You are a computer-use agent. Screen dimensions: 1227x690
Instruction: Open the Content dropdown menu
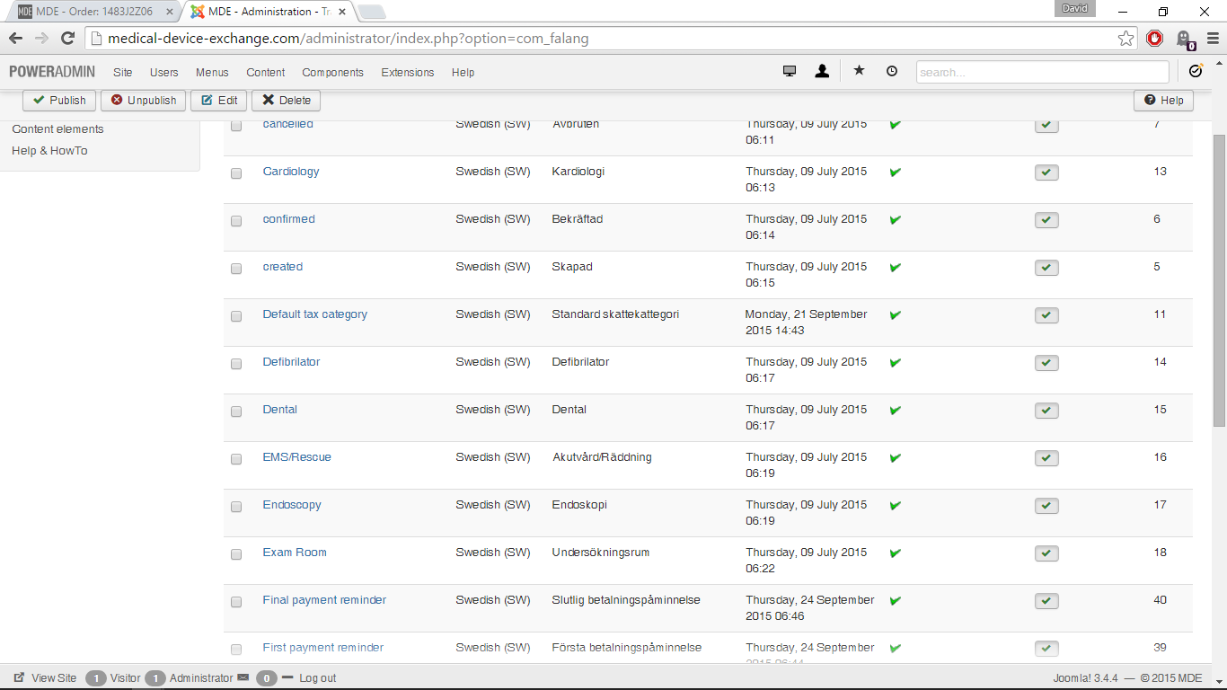266,73
